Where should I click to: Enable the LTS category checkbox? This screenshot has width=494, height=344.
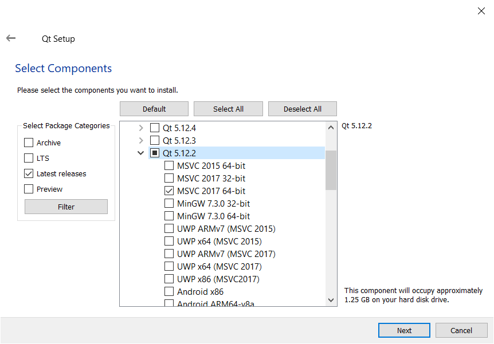(29, 158)
